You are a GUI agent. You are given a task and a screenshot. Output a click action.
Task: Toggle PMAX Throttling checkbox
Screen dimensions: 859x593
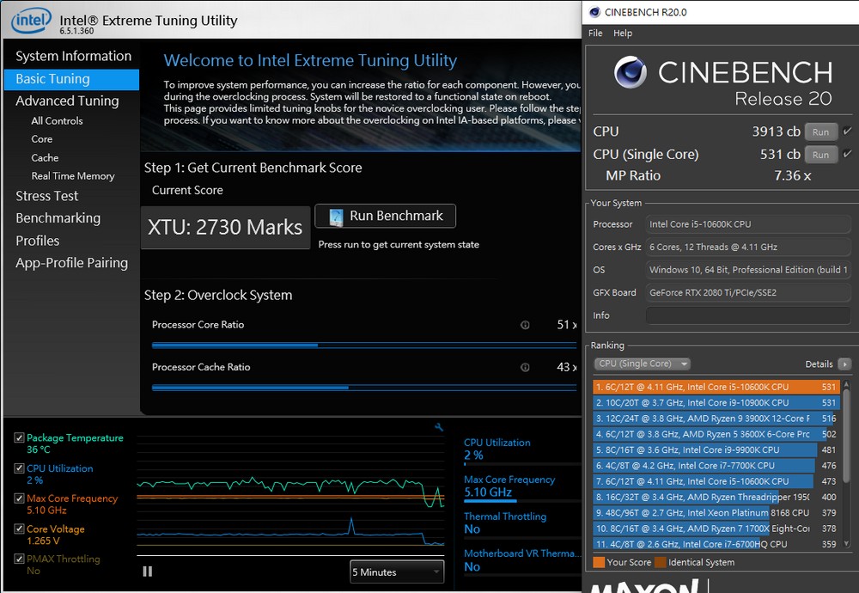(x=19, y=559)
